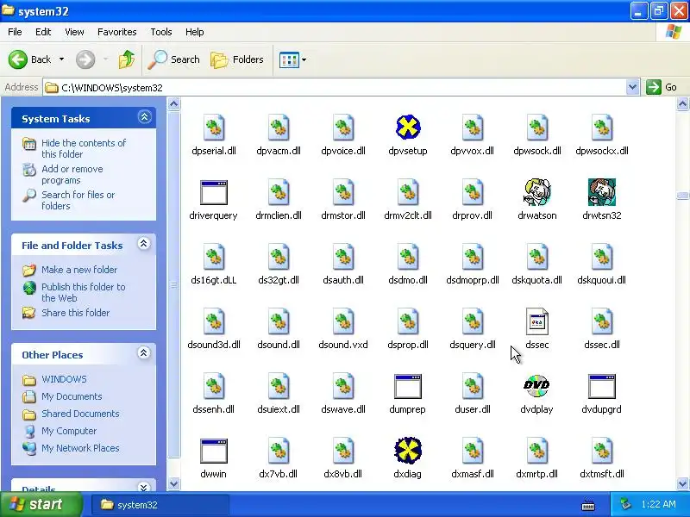Click Make a new folder link
This screenshot has width=690, height=517.
click(79, 270)
